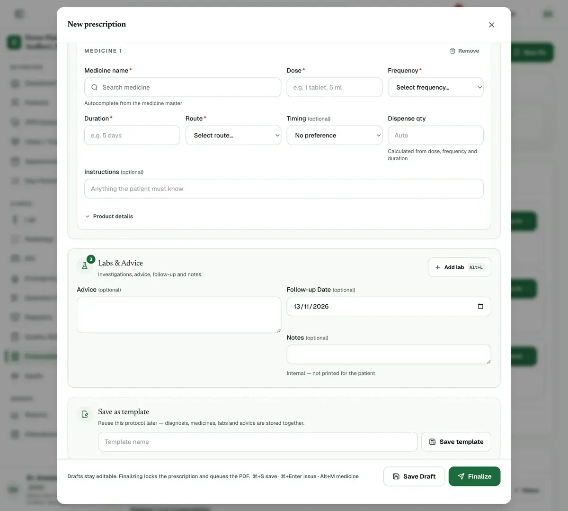
Task: Click 'Internal — not printed for the patient' text
Action: (330, 374)
